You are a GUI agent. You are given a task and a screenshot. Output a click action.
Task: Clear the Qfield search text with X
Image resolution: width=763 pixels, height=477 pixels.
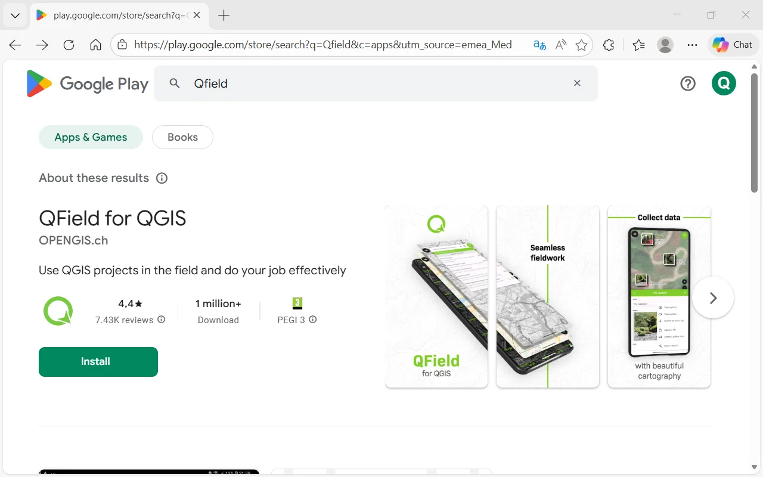pos(577,83)
